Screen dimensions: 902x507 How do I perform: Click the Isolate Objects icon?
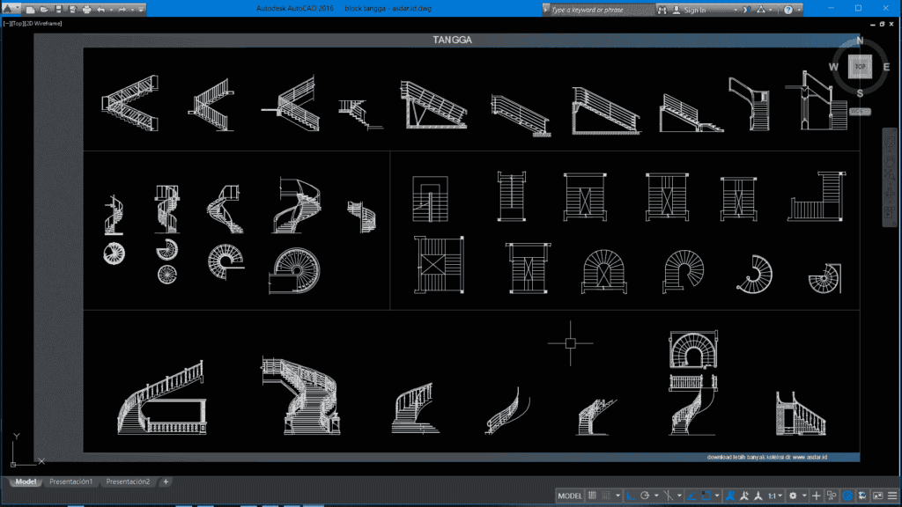(x=832, y=496)
